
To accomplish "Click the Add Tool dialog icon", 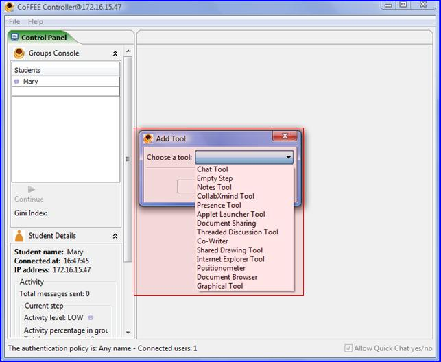I will 148,138.
